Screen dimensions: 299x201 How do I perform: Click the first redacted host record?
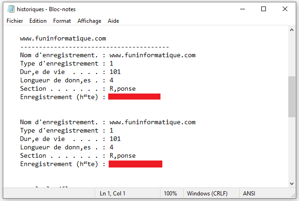point(134,97)
